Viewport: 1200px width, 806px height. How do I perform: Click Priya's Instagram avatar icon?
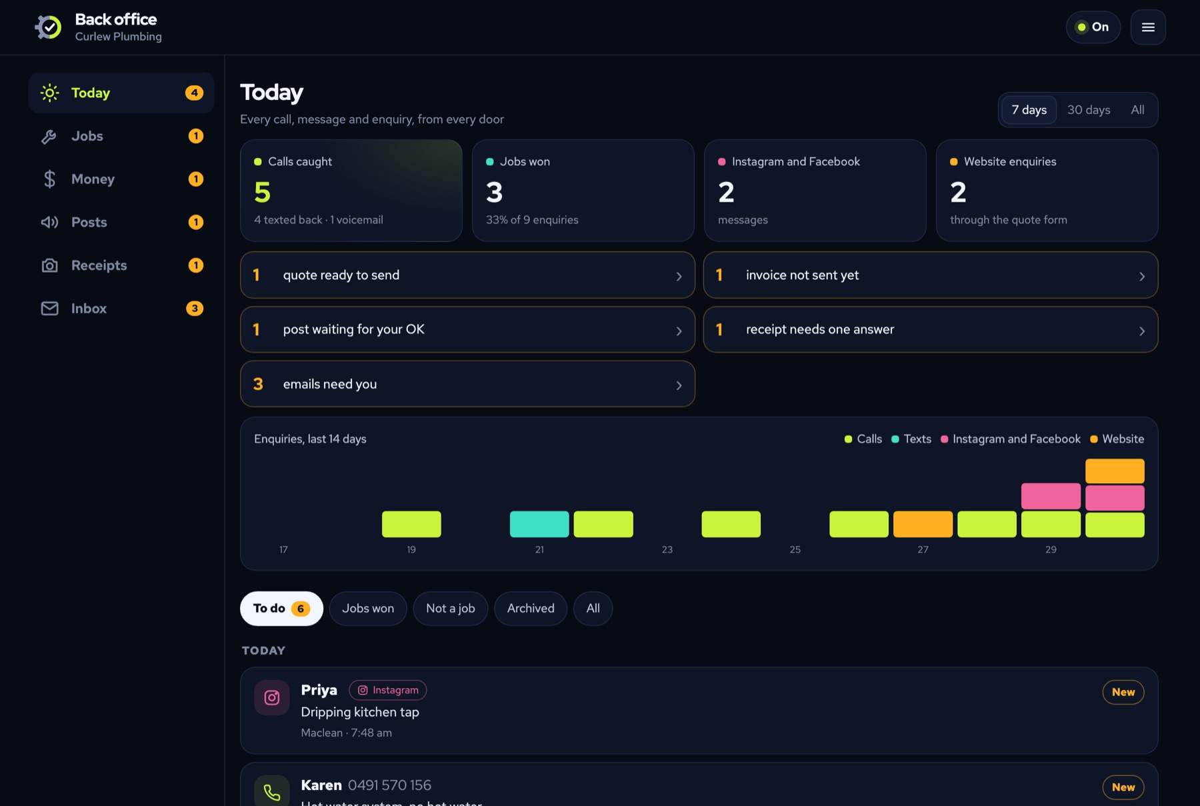pyautogui.click(x=272, y=698)
